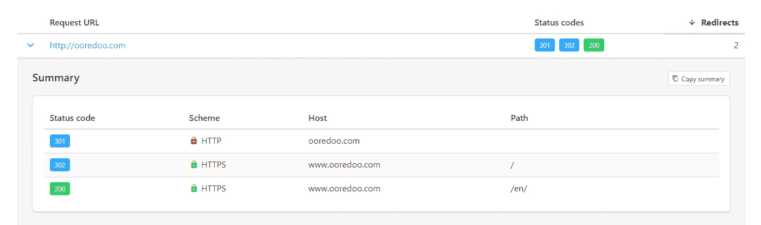The height and width of the screenshot is (225, 761).
Task: Select the 200 status badge in Summary table
Action: coord(60,189)
